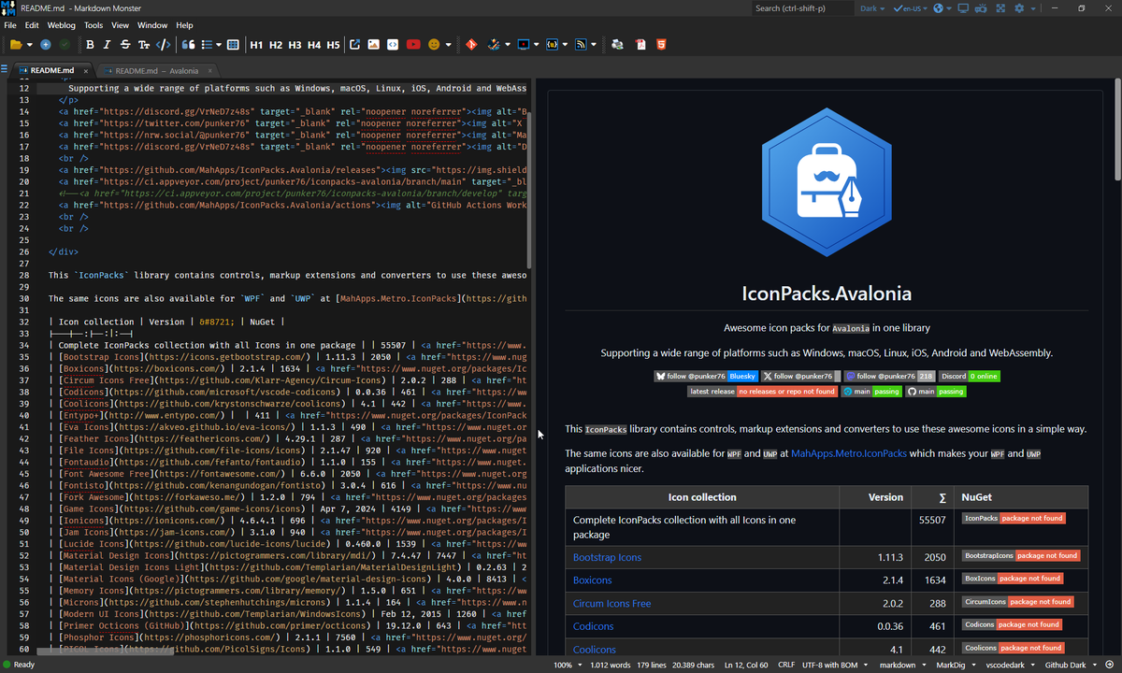
Task: Insert an H5 heading
Action: tap(333, 44)
